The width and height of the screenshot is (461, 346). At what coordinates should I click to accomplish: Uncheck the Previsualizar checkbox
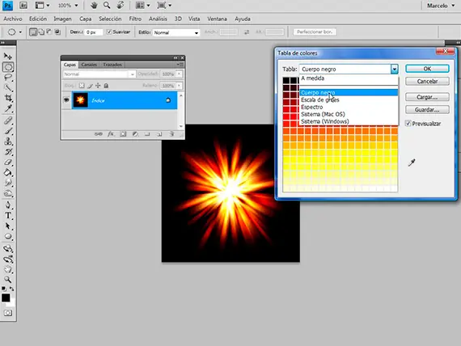pyautogui.click(x=408, y=124)
